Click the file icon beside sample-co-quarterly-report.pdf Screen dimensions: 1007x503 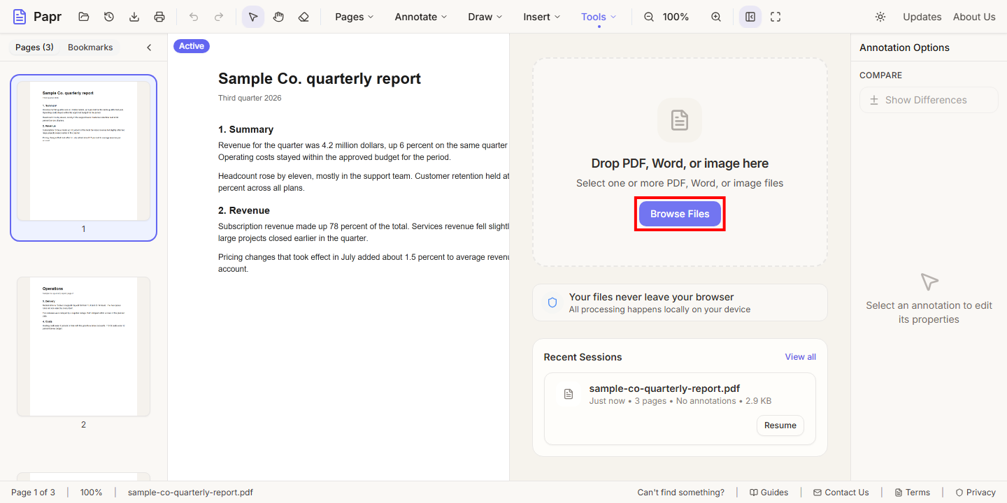pos(569,394)
